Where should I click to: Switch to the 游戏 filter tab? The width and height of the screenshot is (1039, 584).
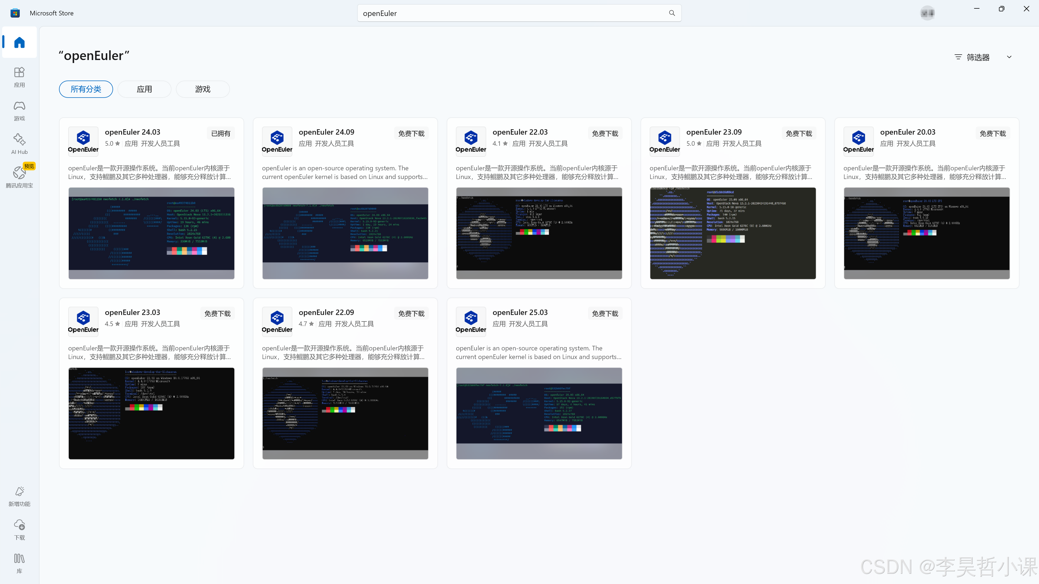click(202, 89)
